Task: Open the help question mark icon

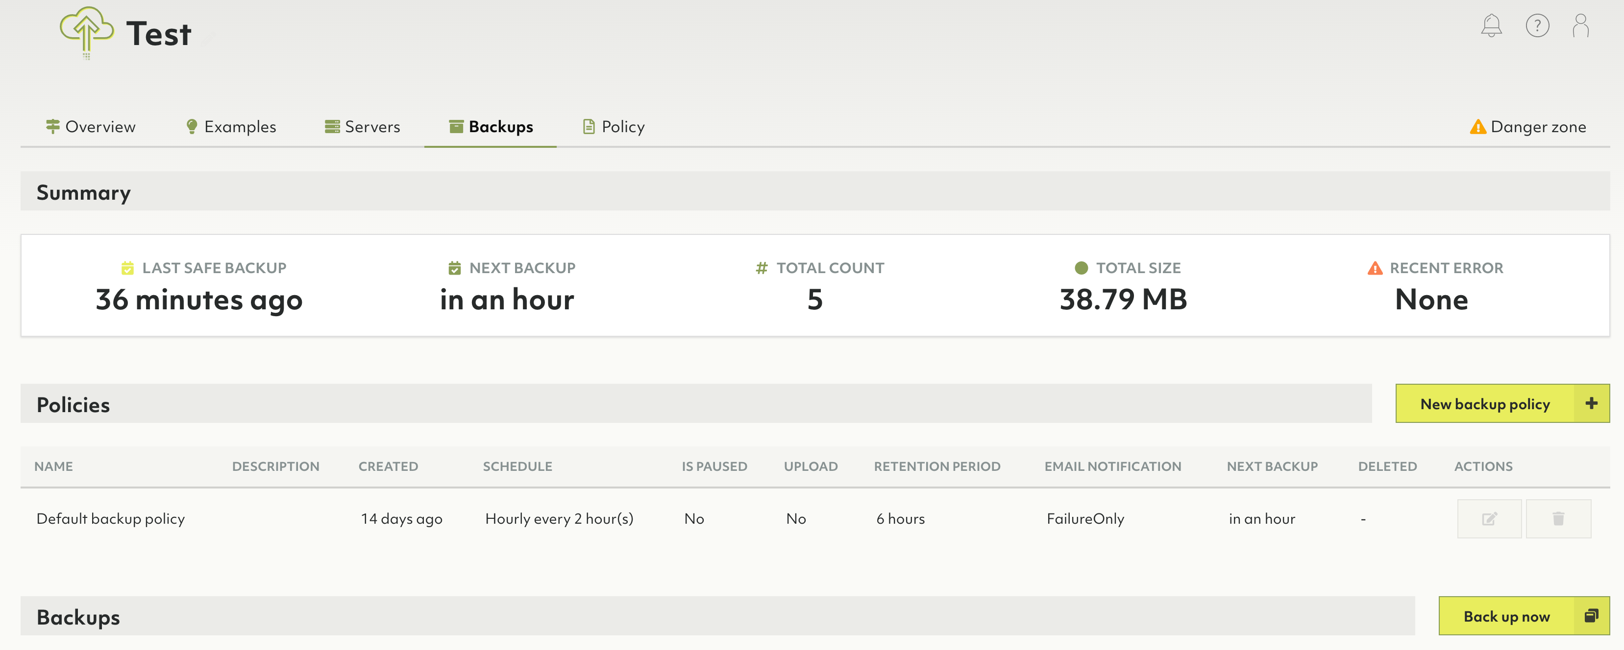Action: coord(1537,26)
